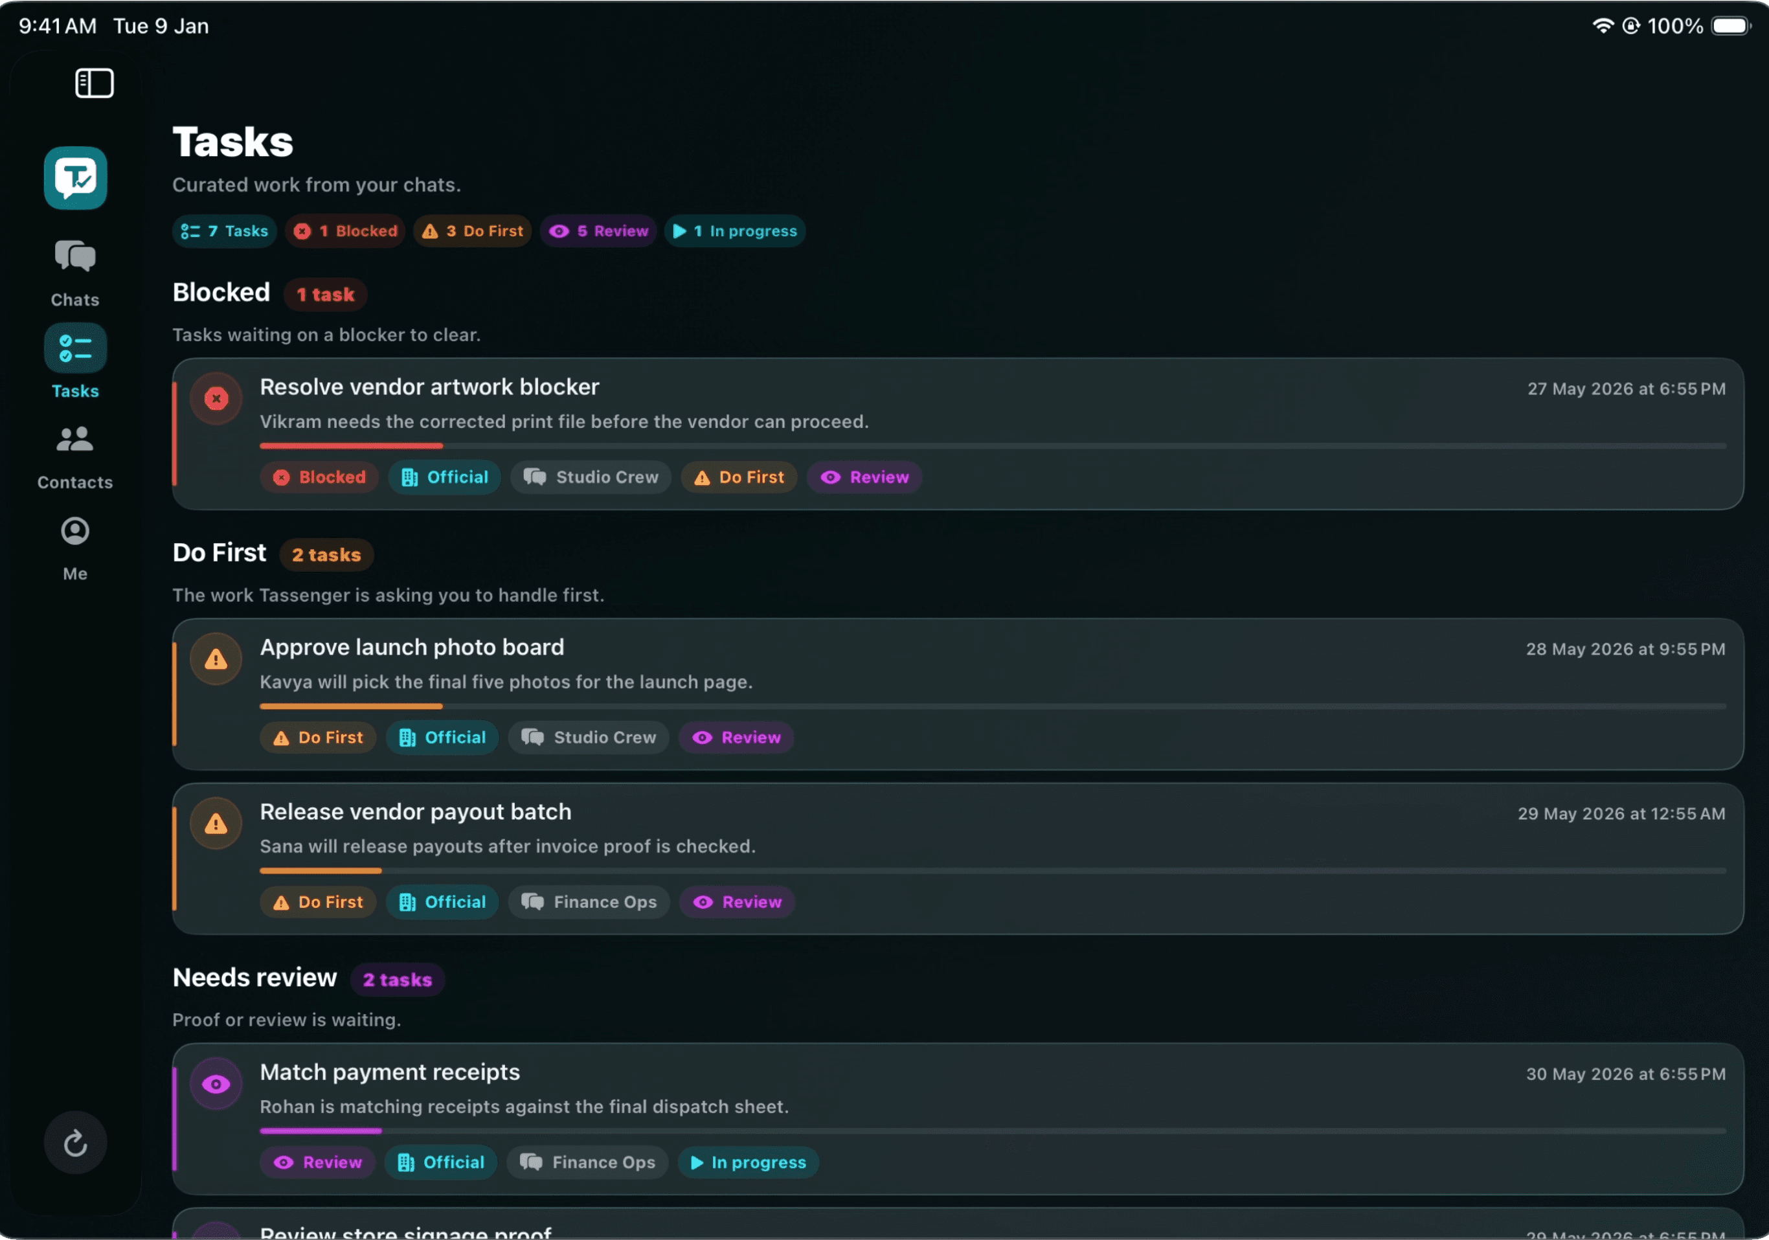Click Do First tag on vendor artwork task
1769x1240 pixels.
coord(739,477)
